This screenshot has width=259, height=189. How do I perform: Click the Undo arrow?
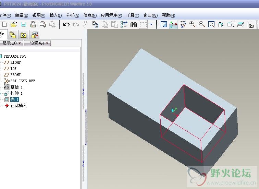[x=66, y=25]
